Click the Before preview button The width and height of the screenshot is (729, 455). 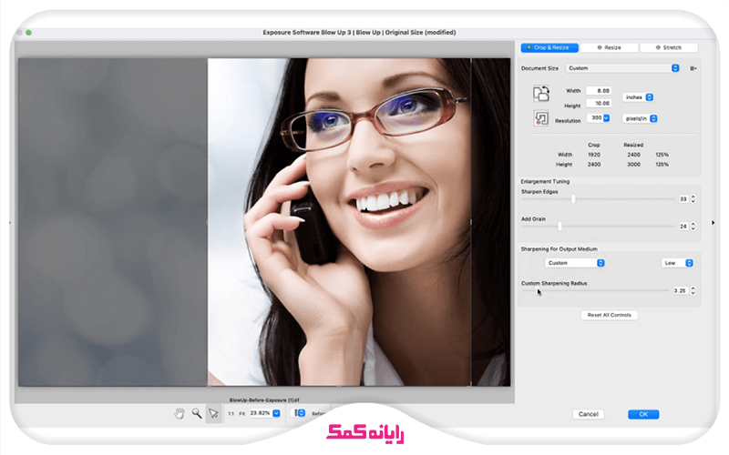pyautogui.click(x=320, y=413)
